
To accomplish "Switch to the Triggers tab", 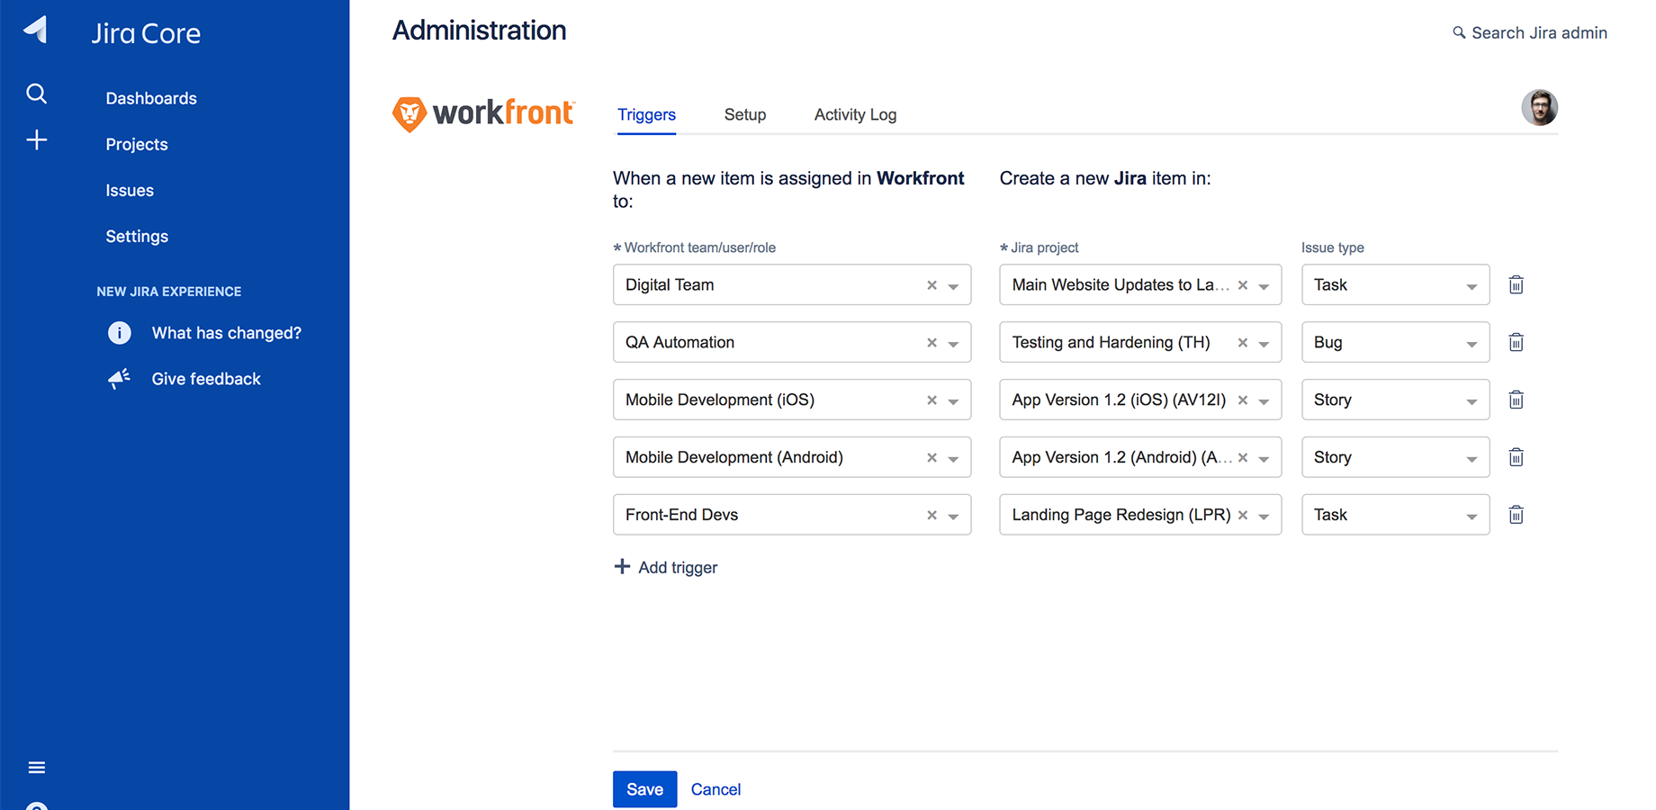I will (x=646, y=115).
